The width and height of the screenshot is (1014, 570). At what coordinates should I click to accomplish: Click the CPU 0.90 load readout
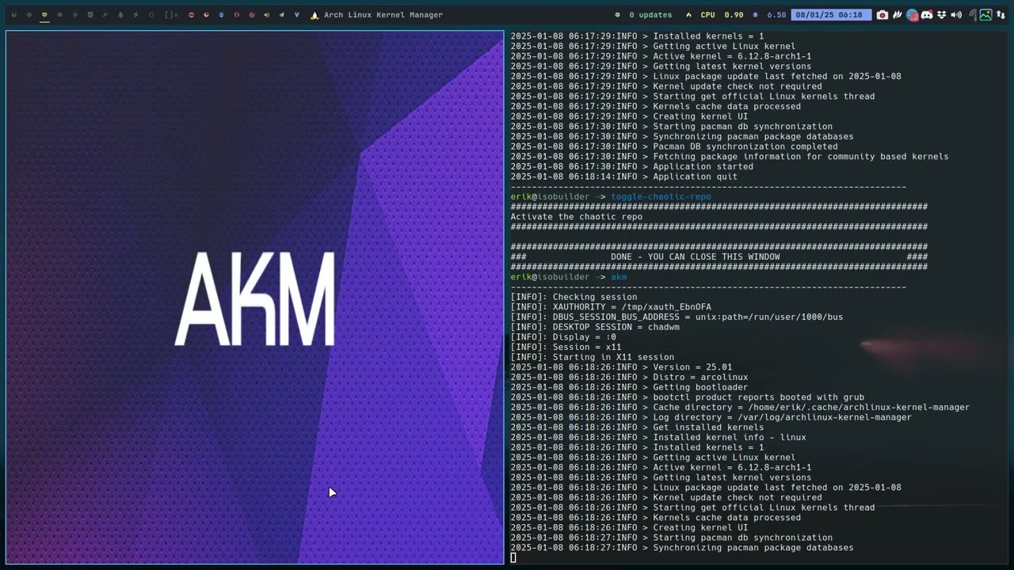722,15
